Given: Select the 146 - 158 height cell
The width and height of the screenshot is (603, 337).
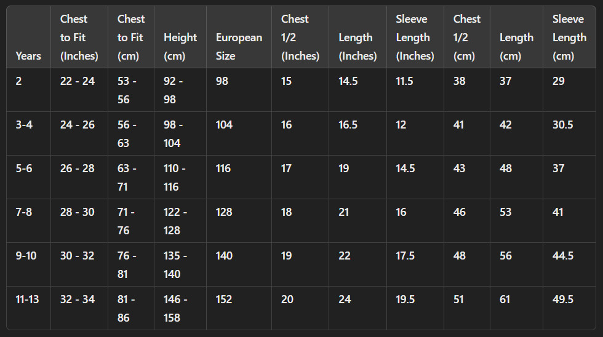Looking at the screenshot, I should (x=180, y=308).
